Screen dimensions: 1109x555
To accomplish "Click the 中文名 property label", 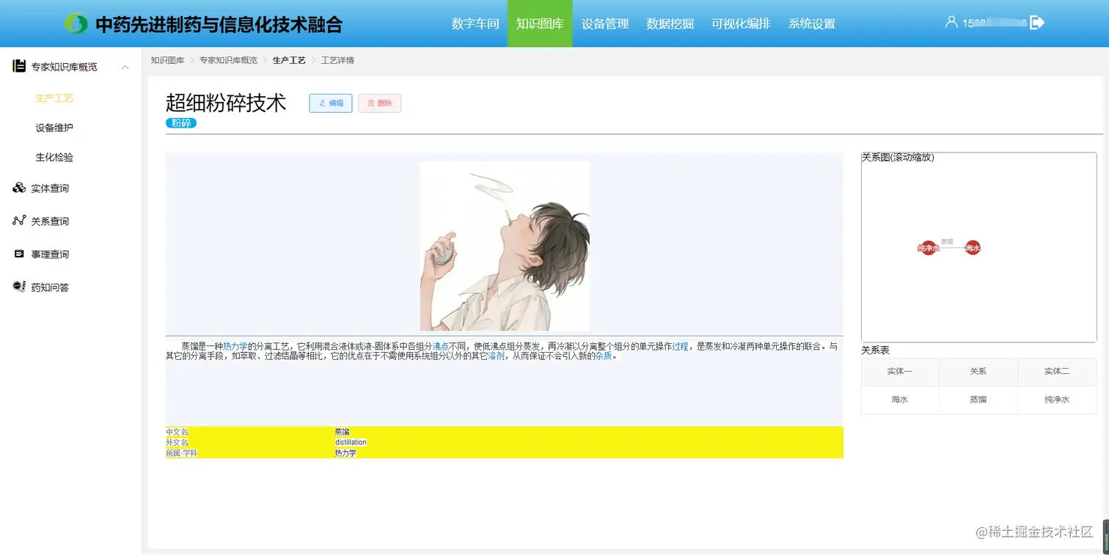I will 177,432.
